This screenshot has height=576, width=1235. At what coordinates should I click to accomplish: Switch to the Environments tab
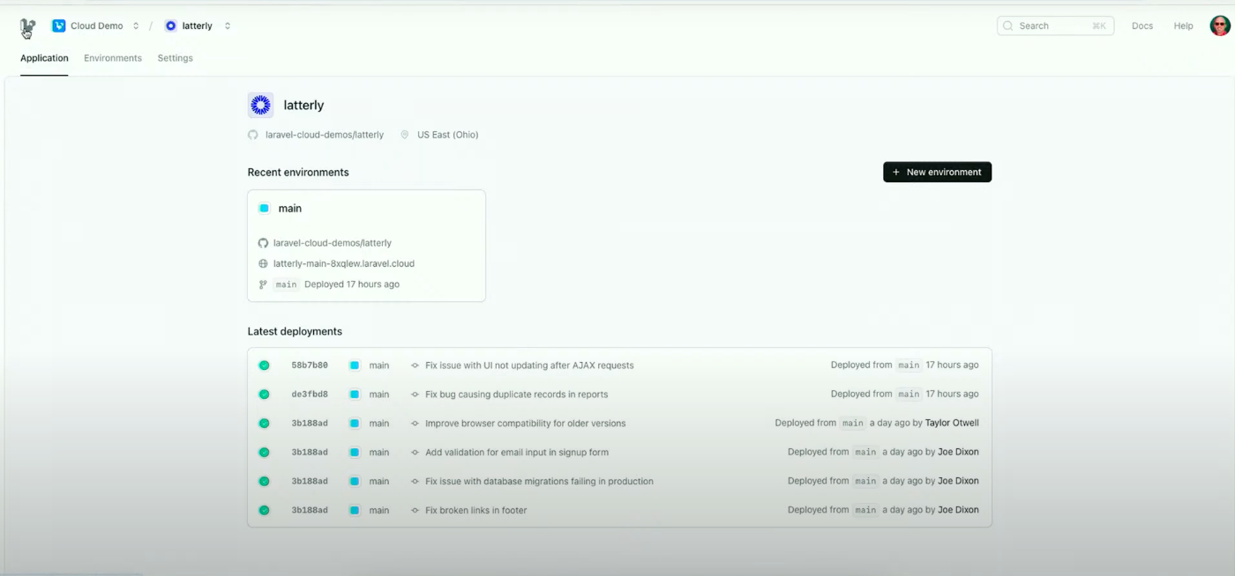click(x=113, y=58)
